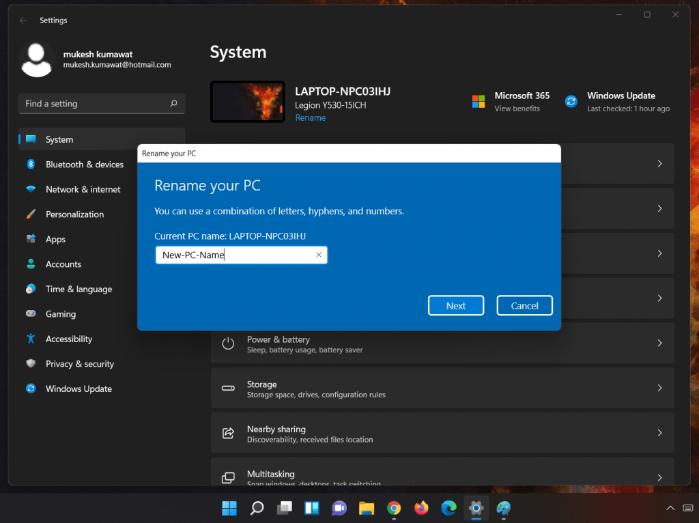699x523 pixels.
Task: Click the Privacy shield icon
Action: pyautogui.click(x=31, y=363)
